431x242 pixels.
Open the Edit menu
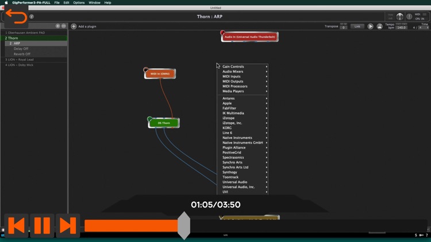[x=66, y=2]
